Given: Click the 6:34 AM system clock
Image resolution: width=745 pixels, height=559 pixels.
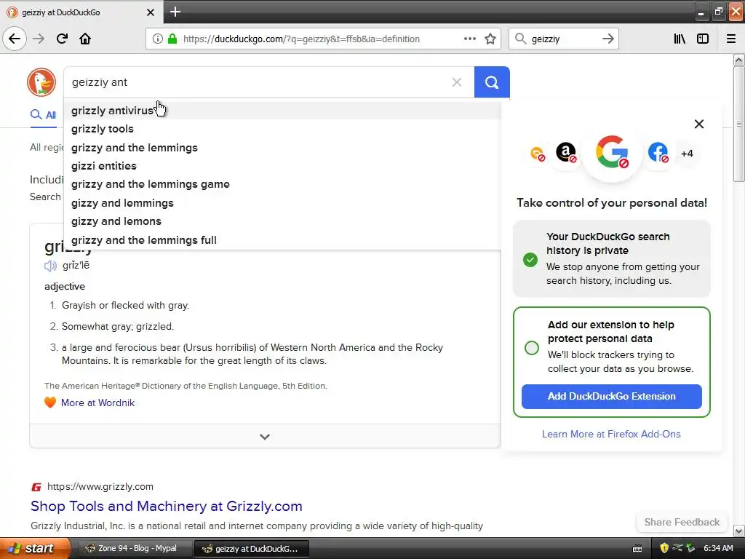Looking at the screenshot, I should click(718, 548).
